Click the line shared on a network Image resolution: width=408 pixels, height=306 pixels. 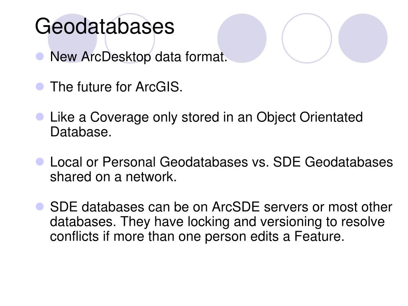(114, 177)
